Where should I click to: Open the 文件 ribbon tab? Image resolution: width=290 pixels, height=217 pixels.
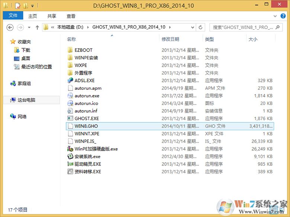(13, 16)
